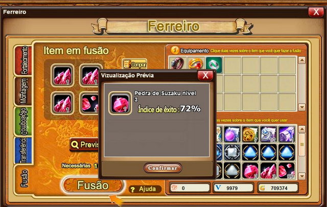Open the Montagem tab
Image resolution: width=327 pixels, height=207 pixels.
tap(23, 91)
